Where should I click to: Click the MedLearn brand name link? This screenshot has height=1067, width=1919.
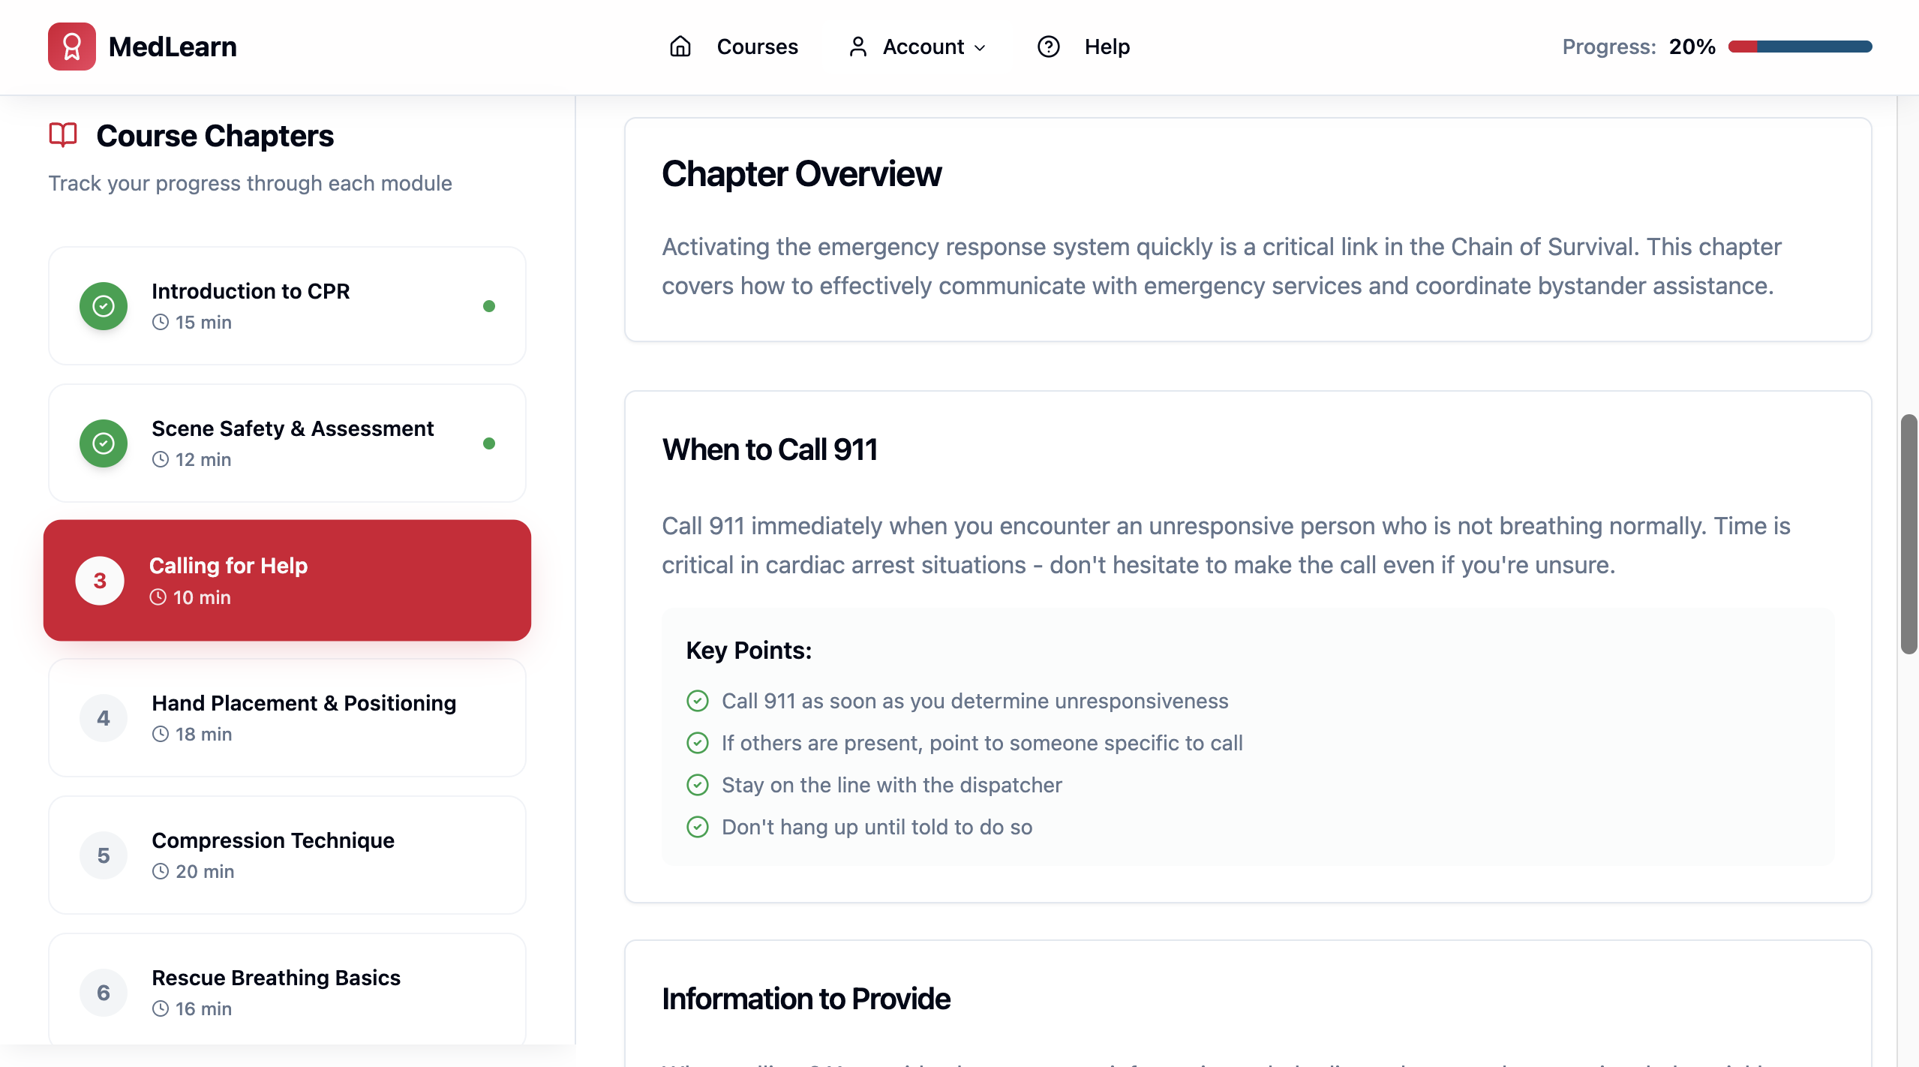(173, 47)
